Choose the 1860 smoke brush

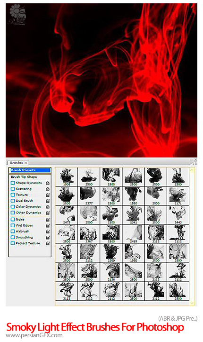(133, 195)
